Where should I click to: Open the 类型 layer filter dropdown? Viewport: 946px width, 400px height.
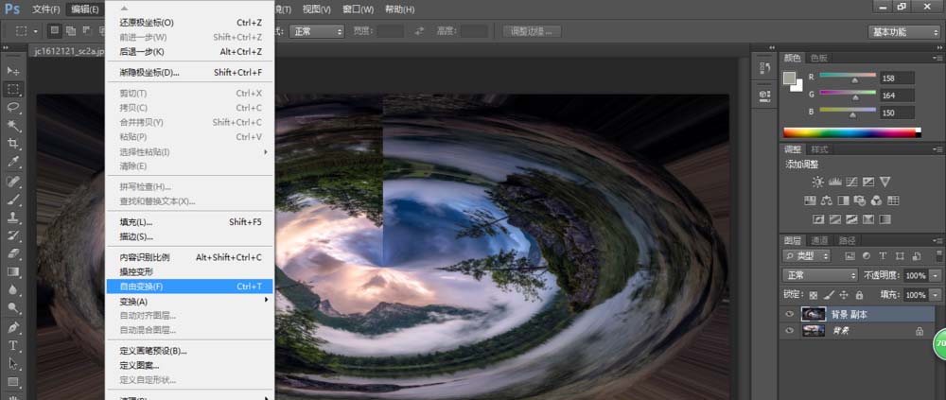coord(807,256)
